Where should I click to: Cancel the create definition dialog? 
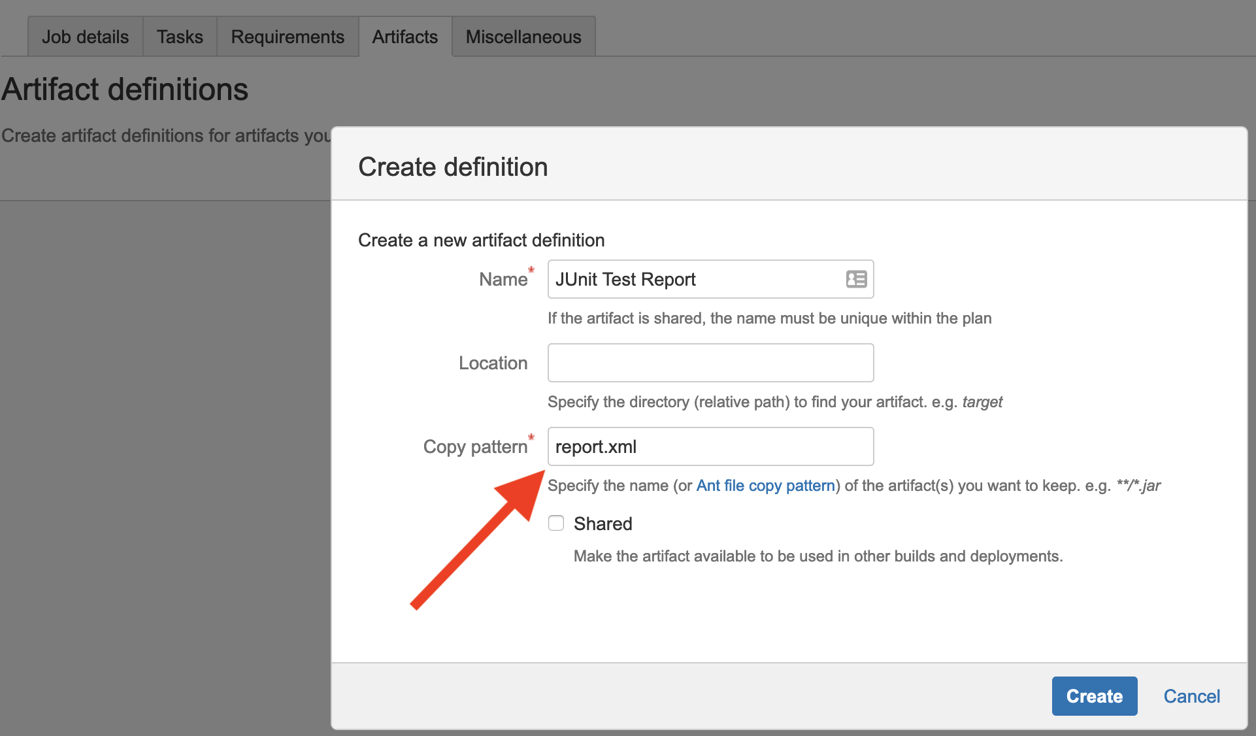1191,696
